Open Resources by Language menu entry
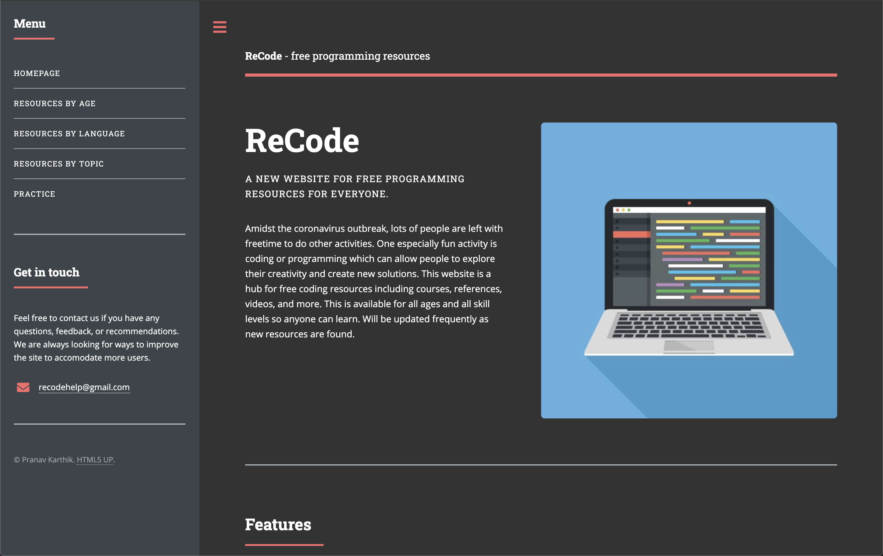Screen dimensions: 883x556 [69, 134]
